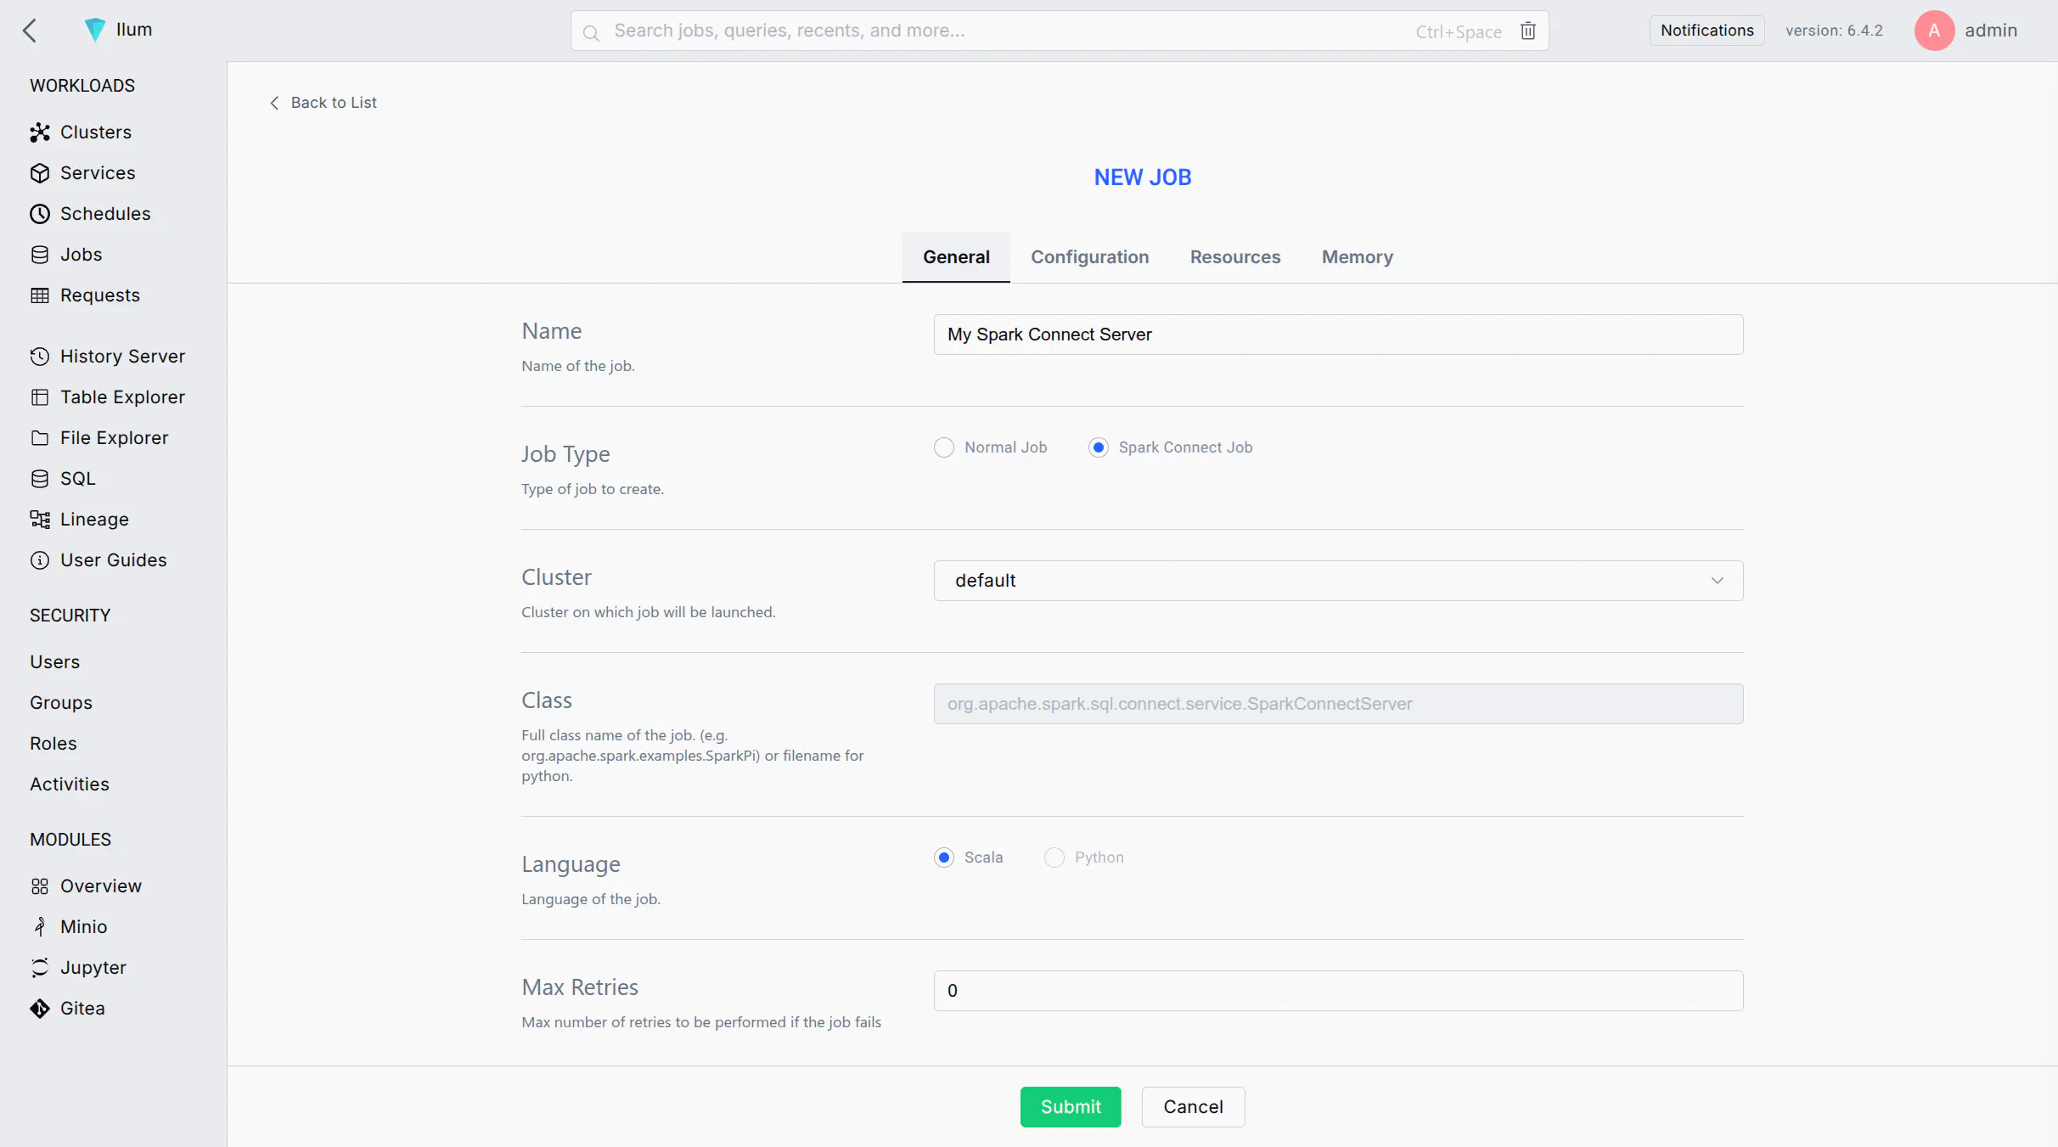Go Back to List

323,102
